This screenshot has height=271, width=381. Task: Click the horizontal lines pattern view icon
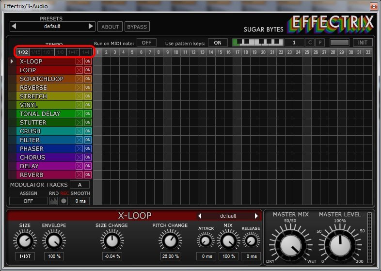[x=339, y=43]
